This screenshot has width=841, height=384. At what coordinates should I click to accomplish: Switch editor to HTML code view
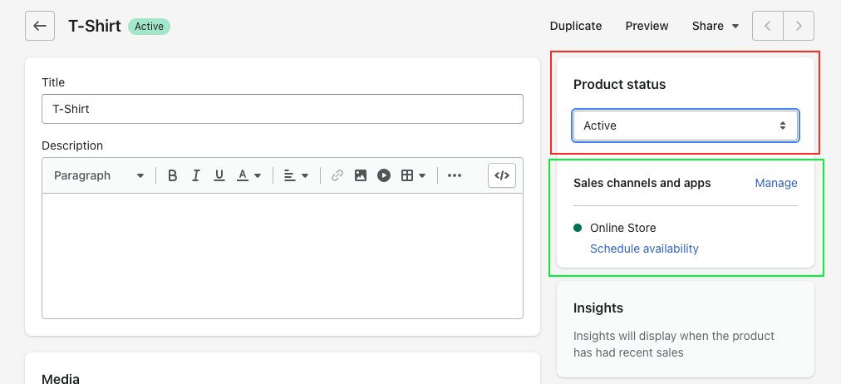point(502,175)
